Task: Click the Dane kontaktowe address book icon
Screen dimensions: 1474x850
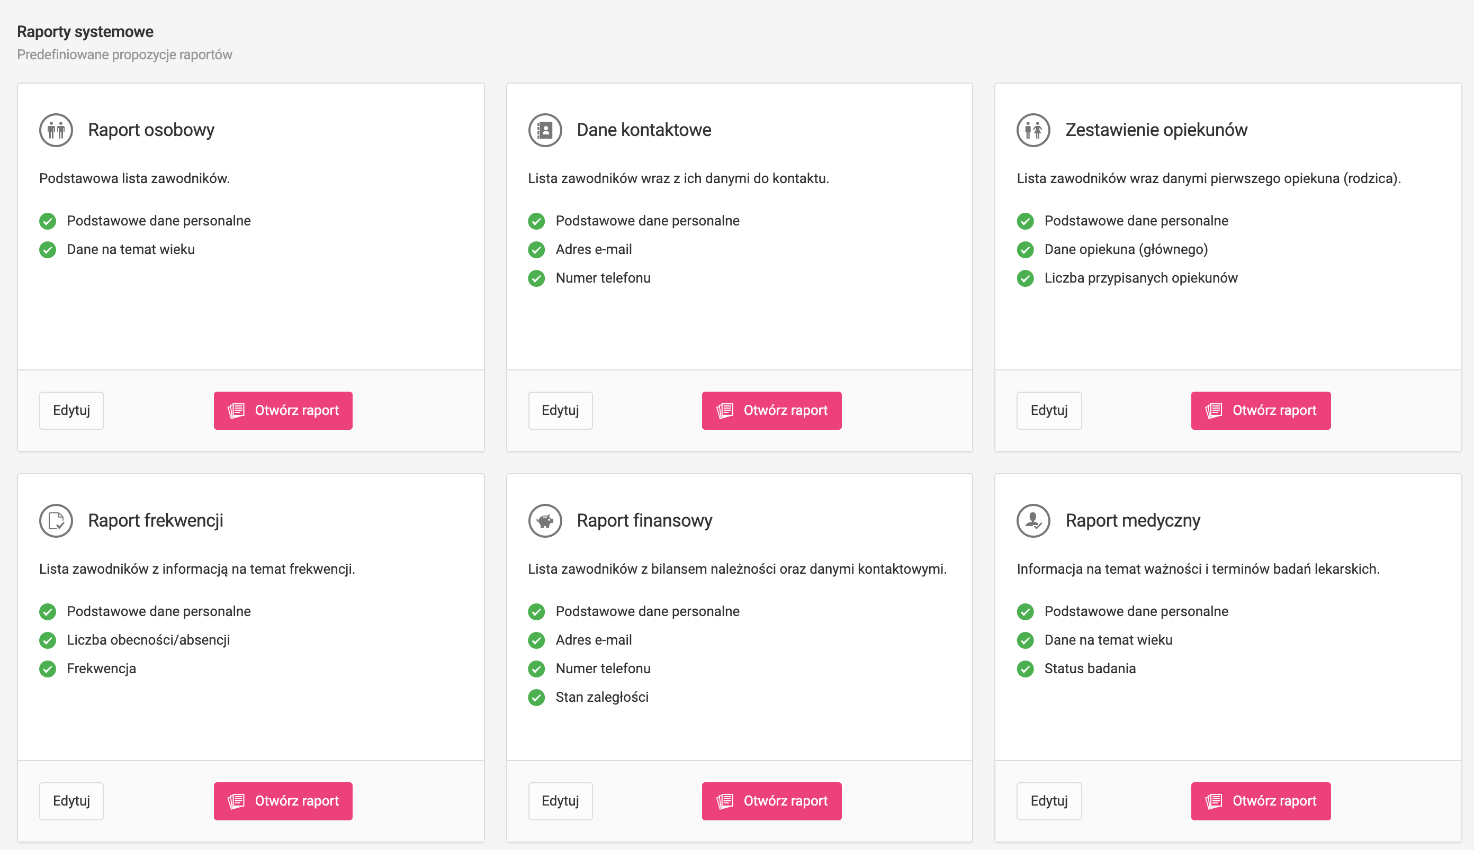Action: pyautogui.click(x=545, y=130)
